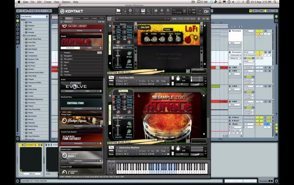
Task: Click the gear icon on Factory Library
Action: (x=101, y=30)
